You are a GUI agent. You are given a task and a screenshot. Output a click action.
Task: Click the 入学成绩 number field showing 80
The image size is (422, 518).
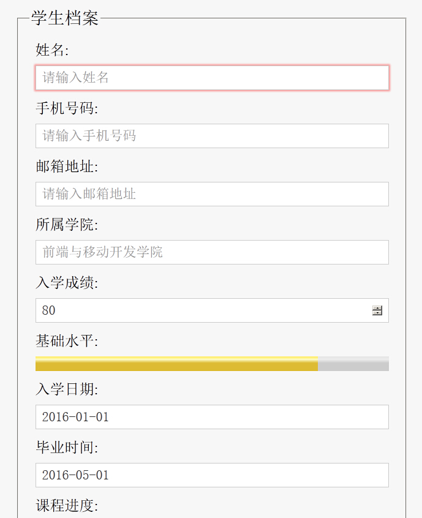pos(202,310)
